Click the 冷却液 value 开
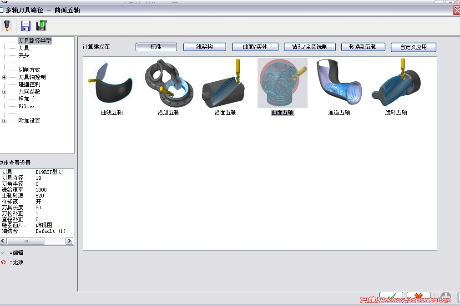Viewport: 460px width, 306px height. (x=38, y=202)
